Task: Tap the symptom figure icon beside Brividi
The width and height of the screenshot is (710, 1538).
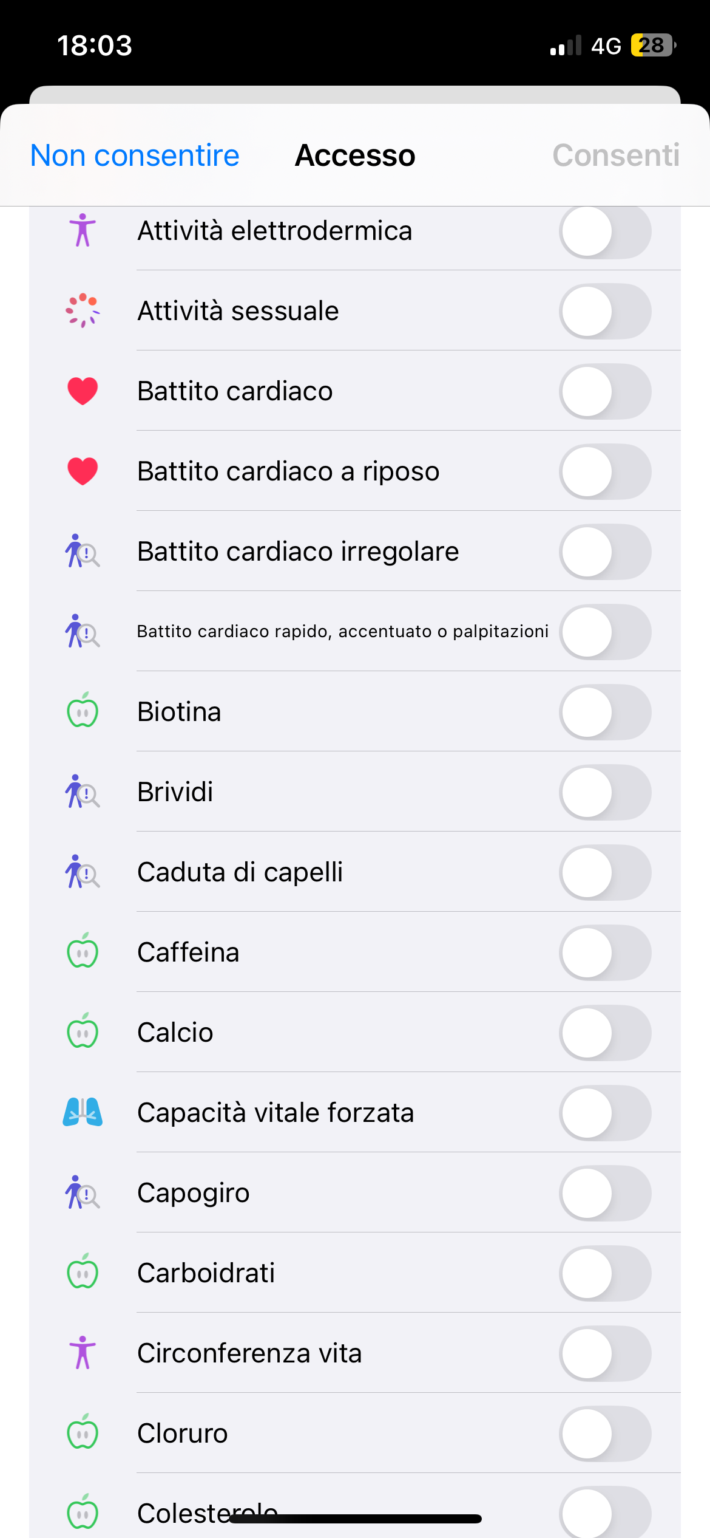Action: point(83,792)
